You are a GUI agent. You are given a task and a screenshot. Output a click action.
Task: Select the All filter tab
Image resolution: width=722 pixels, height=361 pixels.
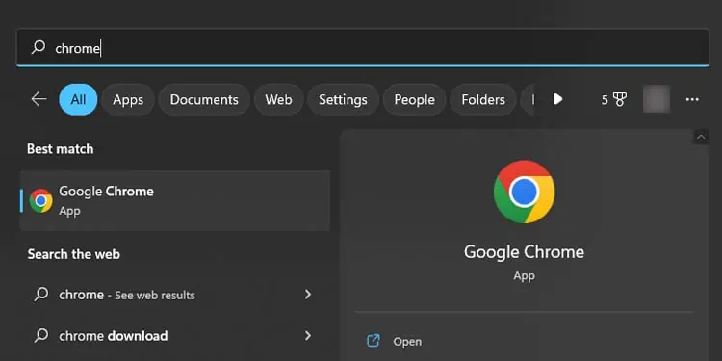(78, 99)
